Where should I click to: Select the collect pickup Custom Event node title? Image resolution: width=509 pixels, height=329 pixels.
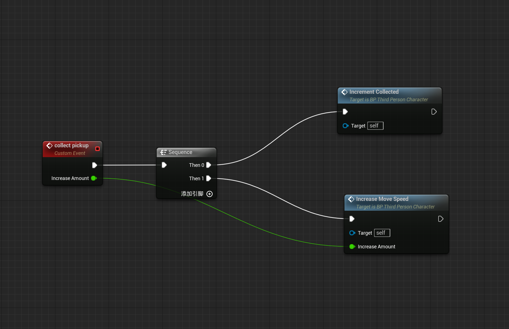click(71, 146)
